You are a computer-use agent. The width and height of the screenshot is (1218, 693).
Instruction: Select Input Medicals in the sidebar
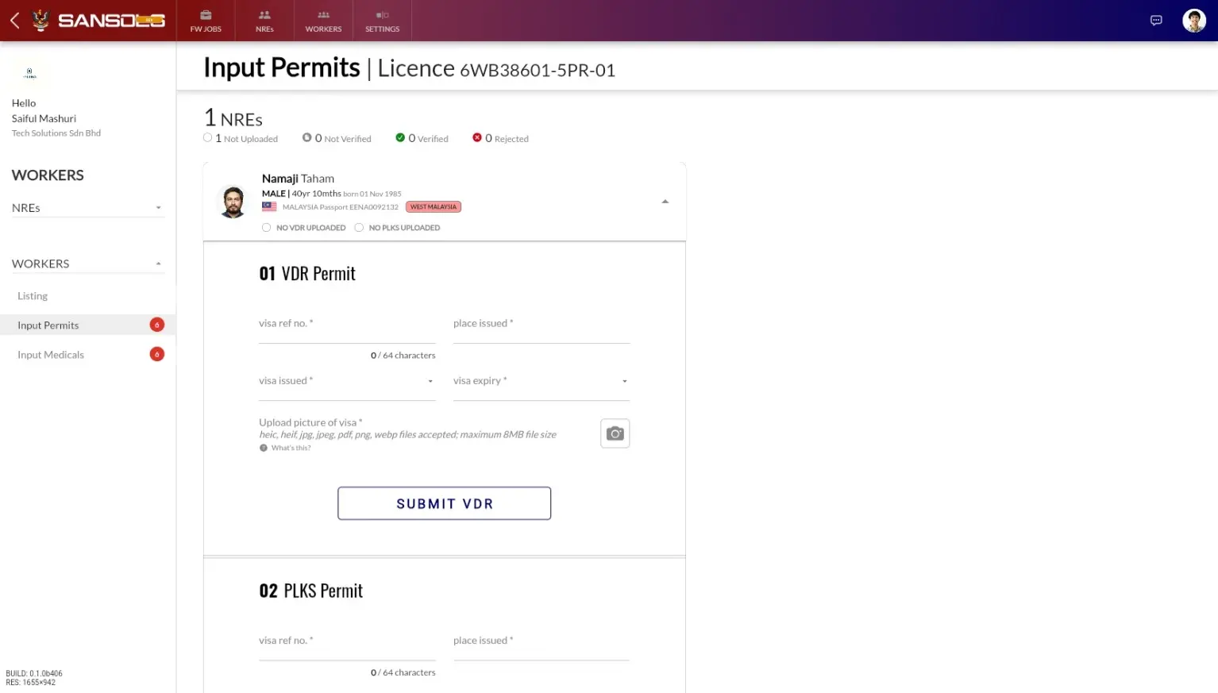87,355
